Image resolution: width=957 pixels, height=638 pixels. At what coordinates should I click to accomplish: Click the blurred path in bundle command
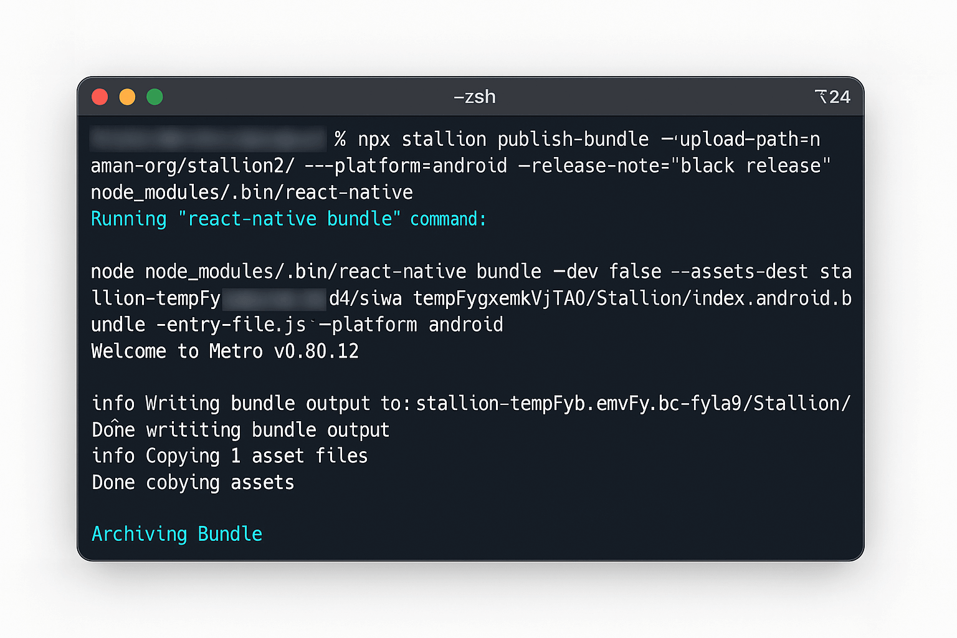(x=274, y=298)
